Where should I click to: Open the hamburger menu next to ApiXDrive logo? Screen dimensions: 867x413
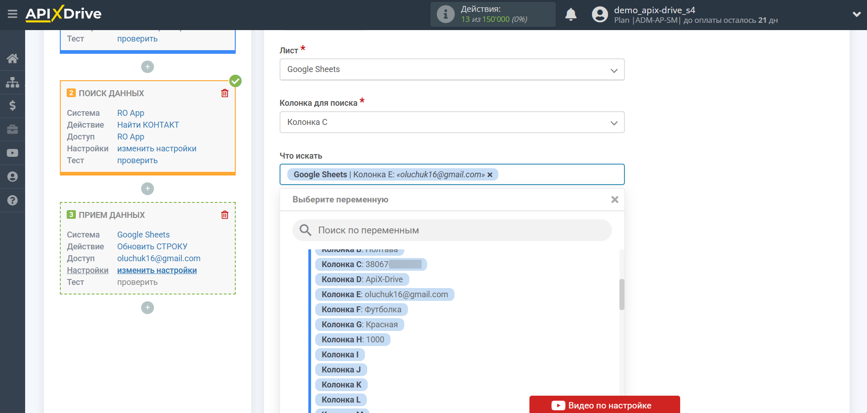12,14
